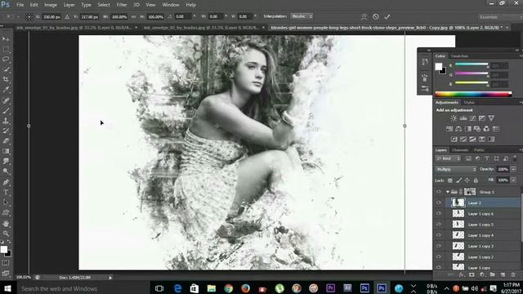The height and width of the screenshot is (294, 523).
Task: Select the Crop tool
Action: (x=6, y=79)
